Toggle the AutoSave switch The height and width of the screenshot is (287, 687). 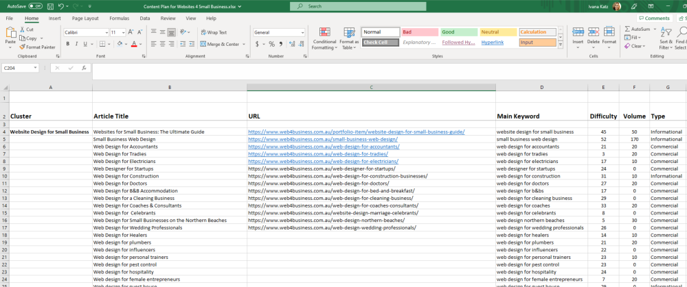36,6
